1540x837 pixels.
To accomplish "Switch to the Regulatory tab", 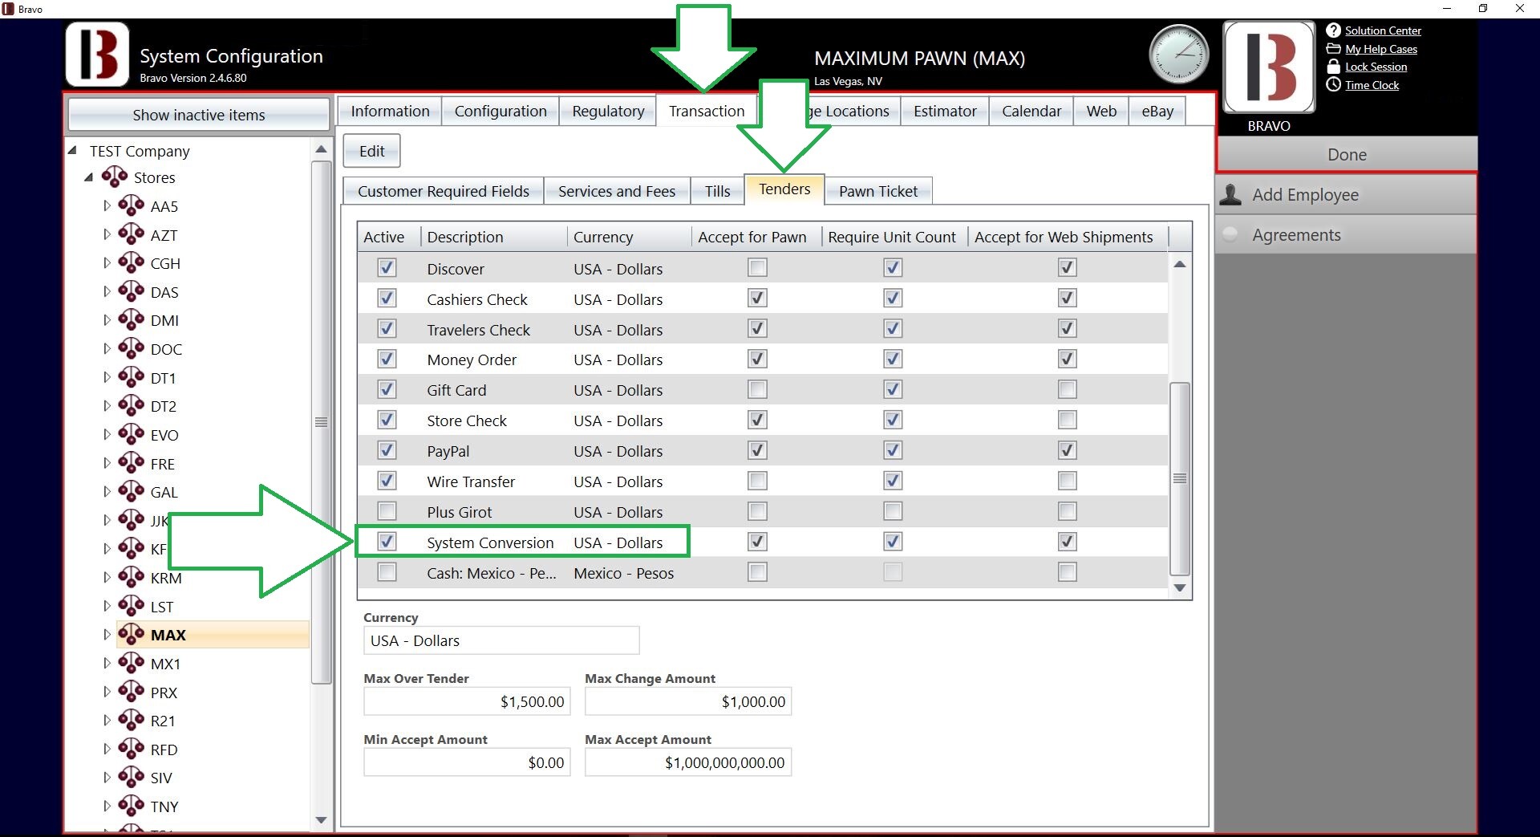I will (608, 111).
